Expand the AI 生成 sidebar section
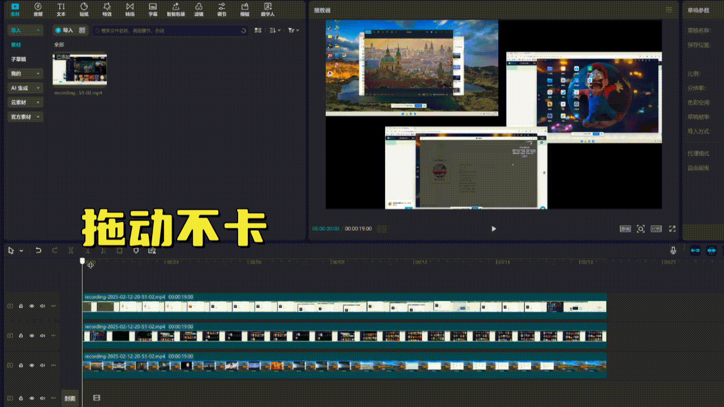 tap(25, 88)
